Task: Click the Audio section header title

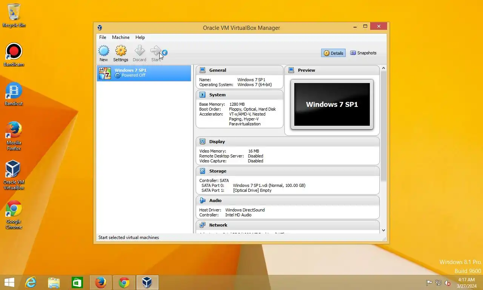Action: click(215, 201)
